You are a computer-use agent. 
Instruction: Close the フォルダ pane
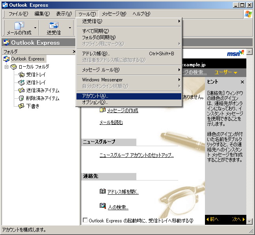74,52
